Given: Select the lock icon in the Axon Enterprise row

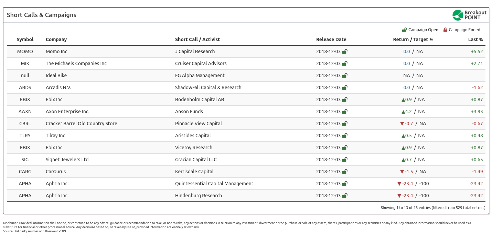Looking at the screenshot, I should (x=345, y=112).
